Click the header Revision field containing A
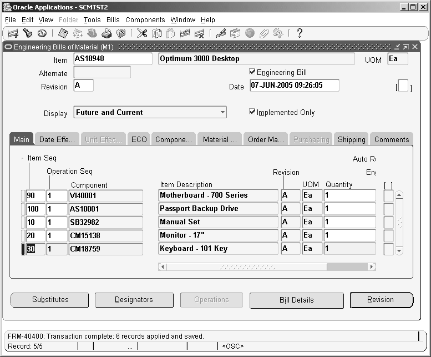 click(84, 86)
